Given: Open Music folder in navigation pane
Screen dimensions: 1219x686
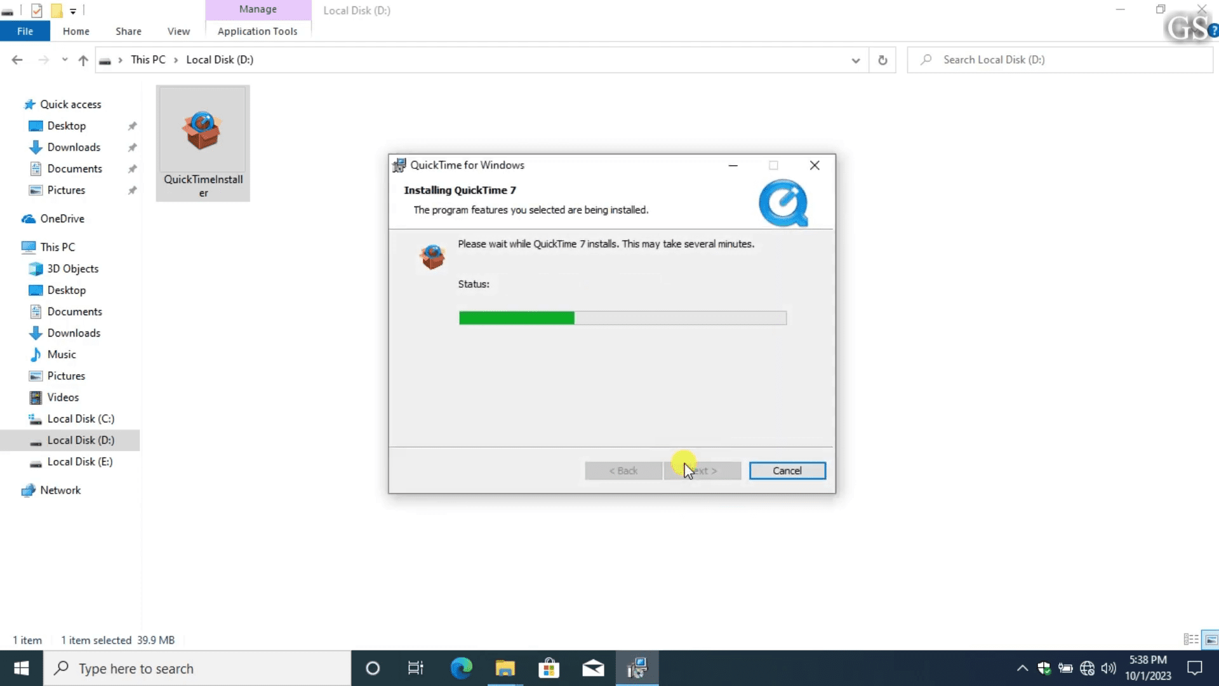Looking at the screenshot, I should pyautogui.click(x=61, y=354).
